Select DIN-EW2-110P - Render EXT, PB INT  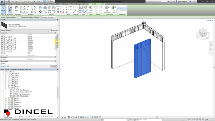click(21, 92)
